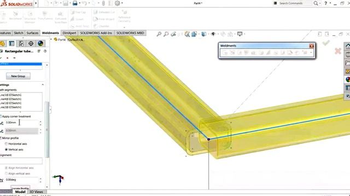Expand the Part4 flyout feature tree
This screenshot has width=350, height=196.
pos(51,39)
